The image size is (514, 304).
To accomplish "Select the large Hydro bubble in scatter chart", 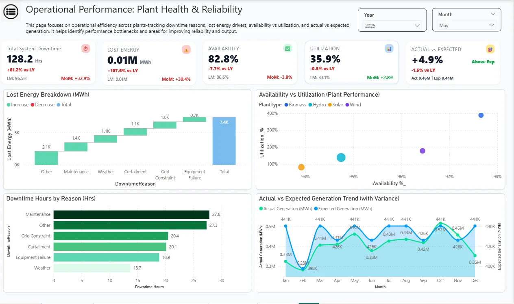I will click(341, 157).
